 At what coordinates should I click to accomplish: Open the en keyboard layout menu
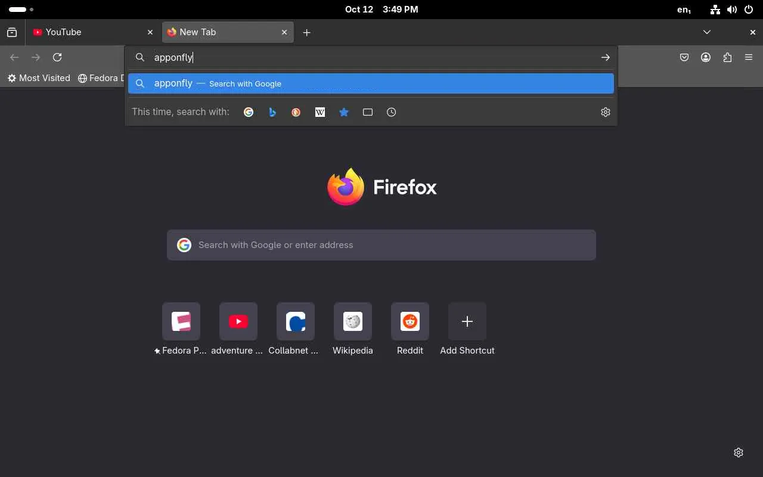pyautogui.click(x=684, y=10)
